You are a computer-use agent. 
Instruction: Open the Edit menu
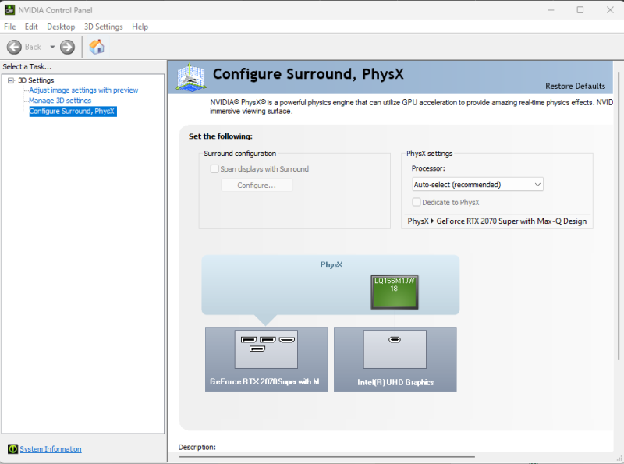[31, 27]
